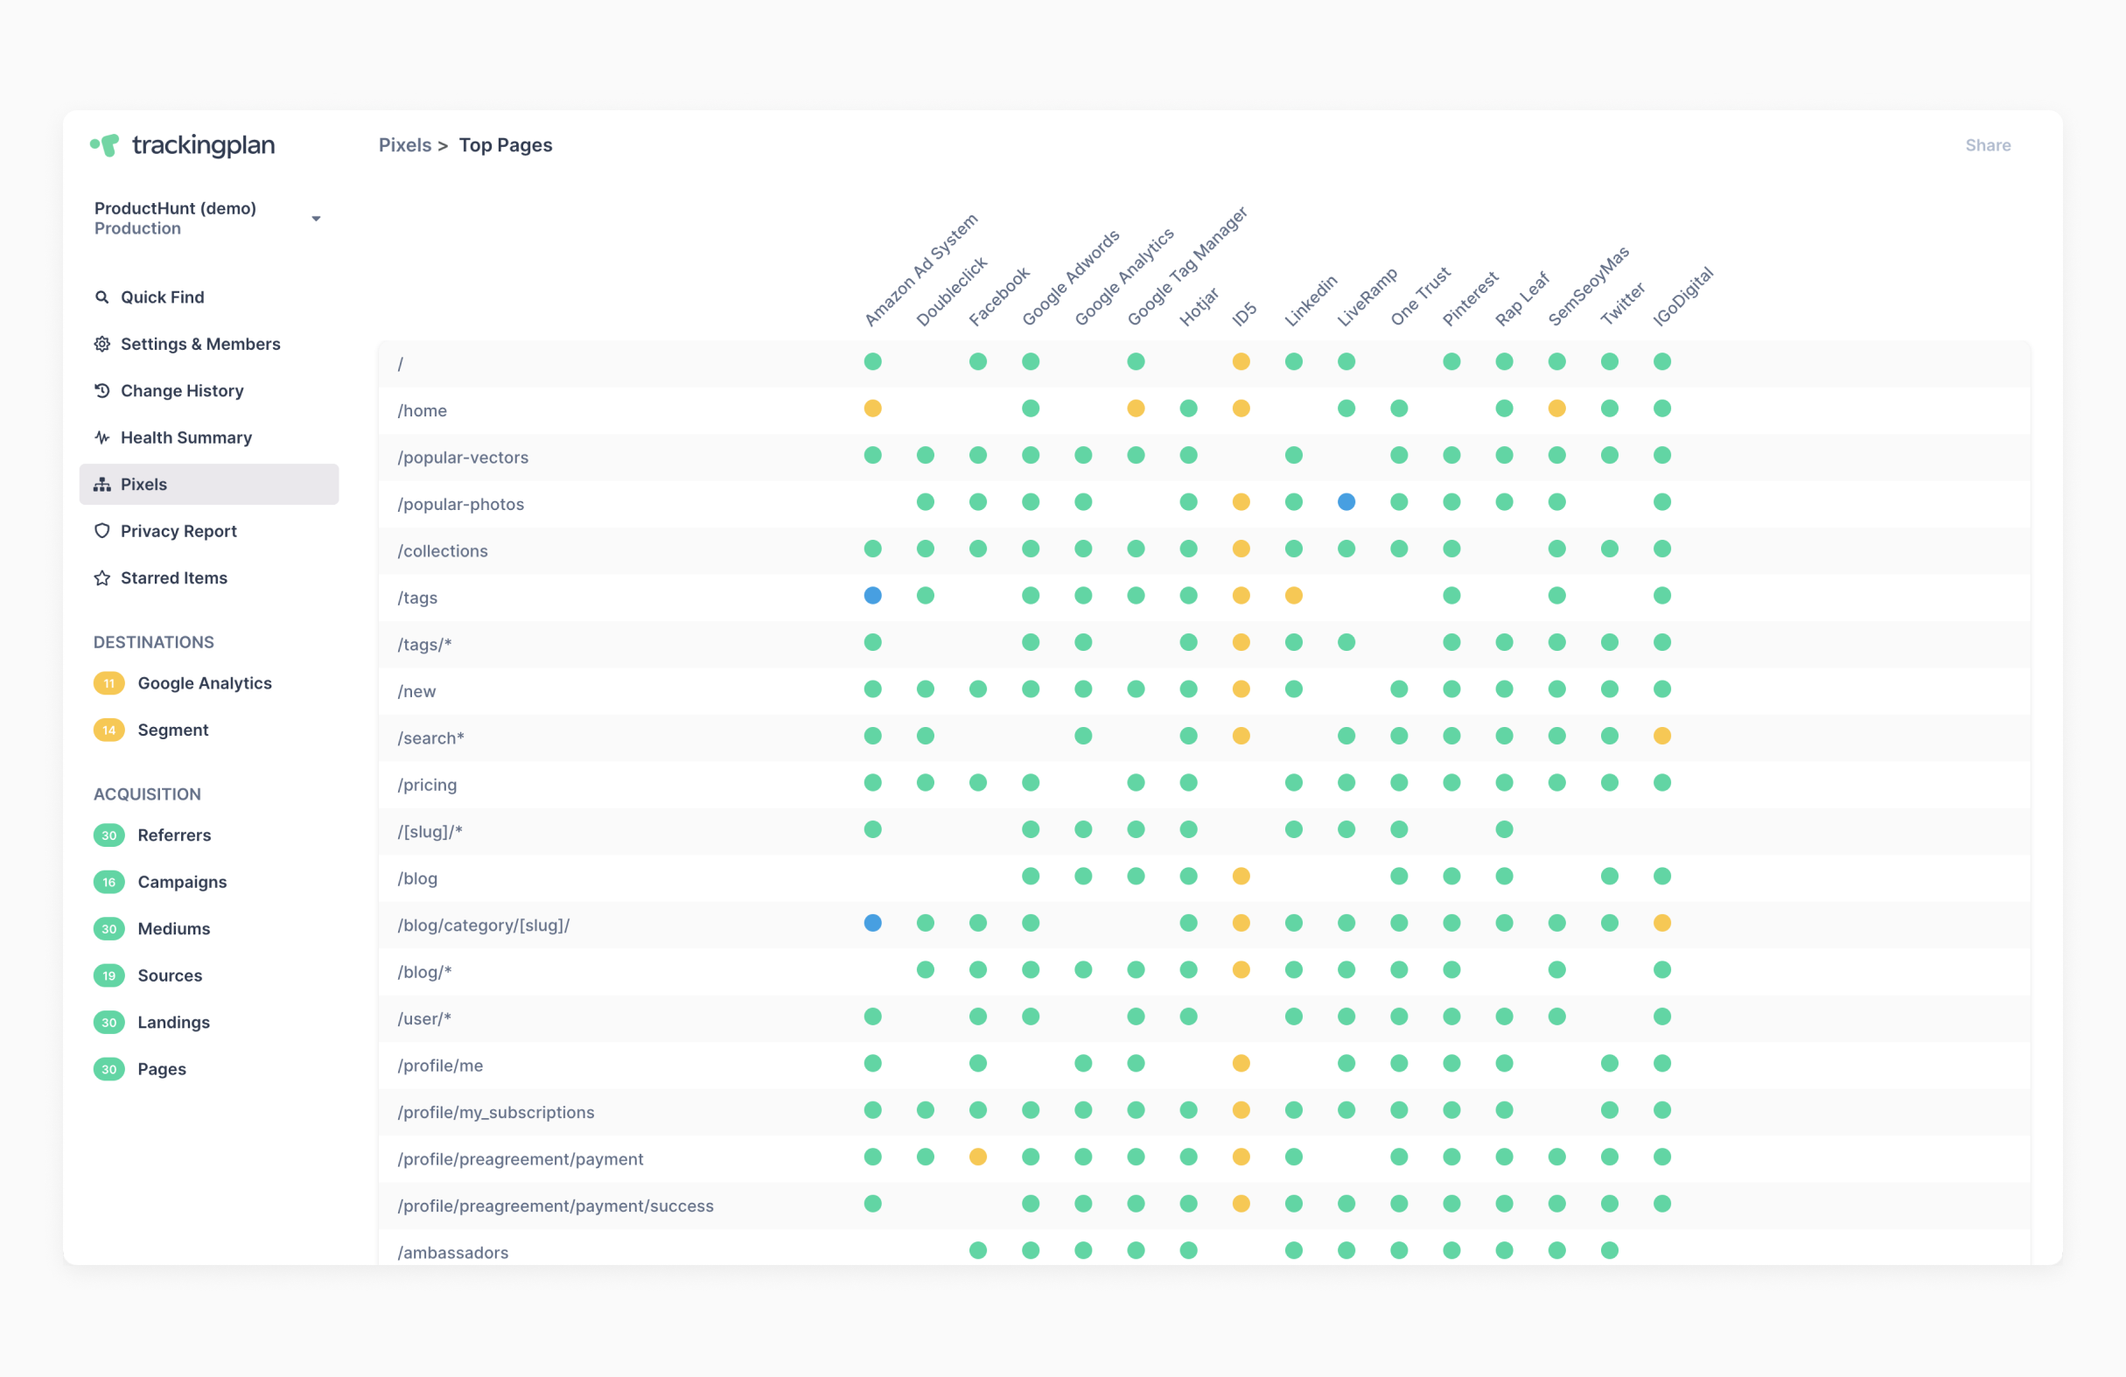Click the Campaigns 16 badge
Screen dimensions: 2126x1377
click(109, 881)
